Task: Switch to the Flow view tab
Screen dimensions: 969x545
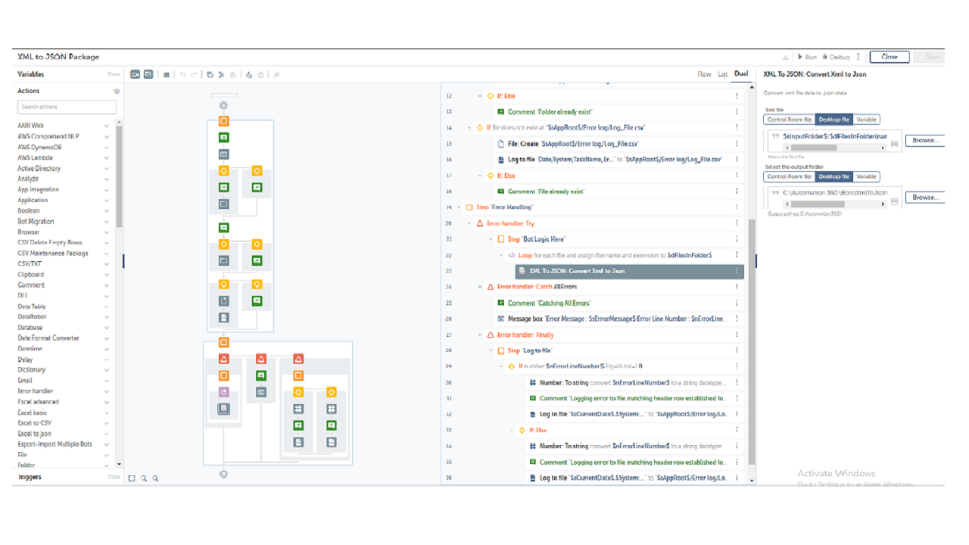Action: tap(704, 74)
